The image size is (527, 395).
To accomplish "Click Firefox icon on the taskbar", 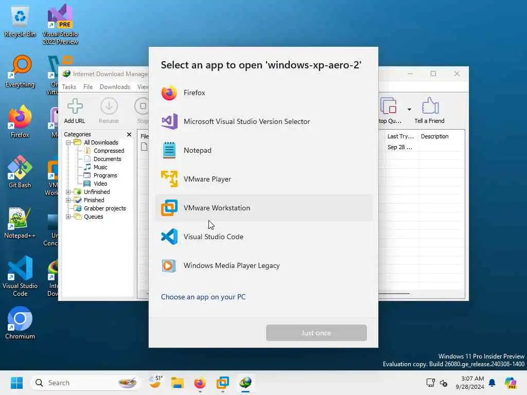I will click(x=200, y=383).
